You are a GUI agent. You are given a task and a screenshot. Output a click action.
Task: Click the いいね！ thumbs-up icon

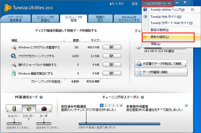pos(113,4)
